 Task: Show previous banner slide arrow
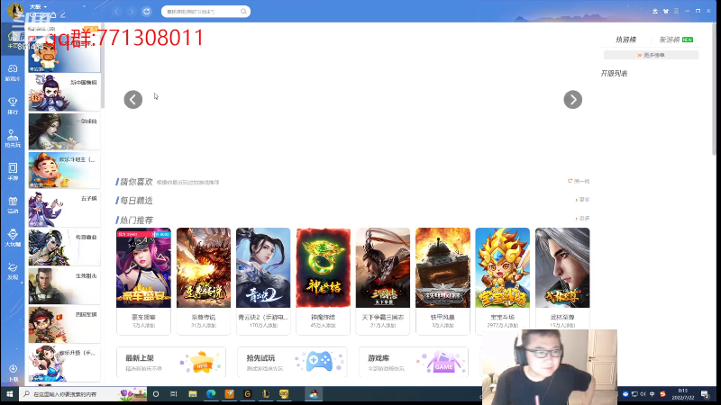pyautogui.click(x=133, y=100)
